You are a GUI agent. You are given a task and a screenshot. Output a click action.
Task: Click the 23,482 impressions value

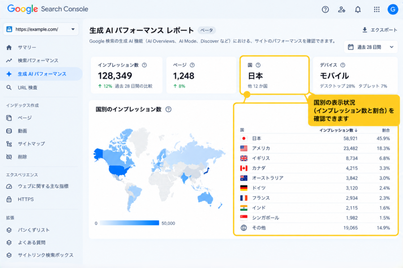[x=350, y=148]
